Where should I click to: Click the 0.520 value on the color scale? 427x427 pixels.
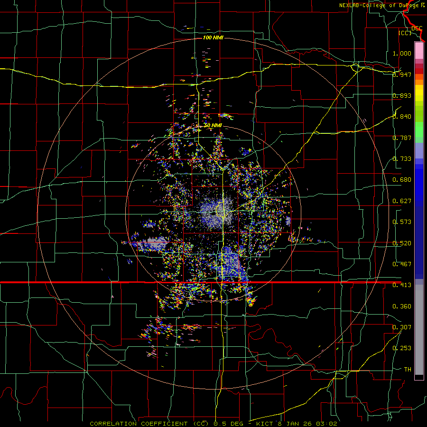(402, 243)
